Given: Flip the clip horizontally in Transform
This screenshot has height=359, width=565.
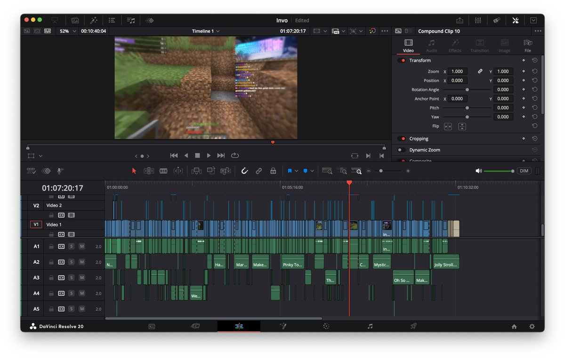Looking at the screenshot, I should pos(447,126).
